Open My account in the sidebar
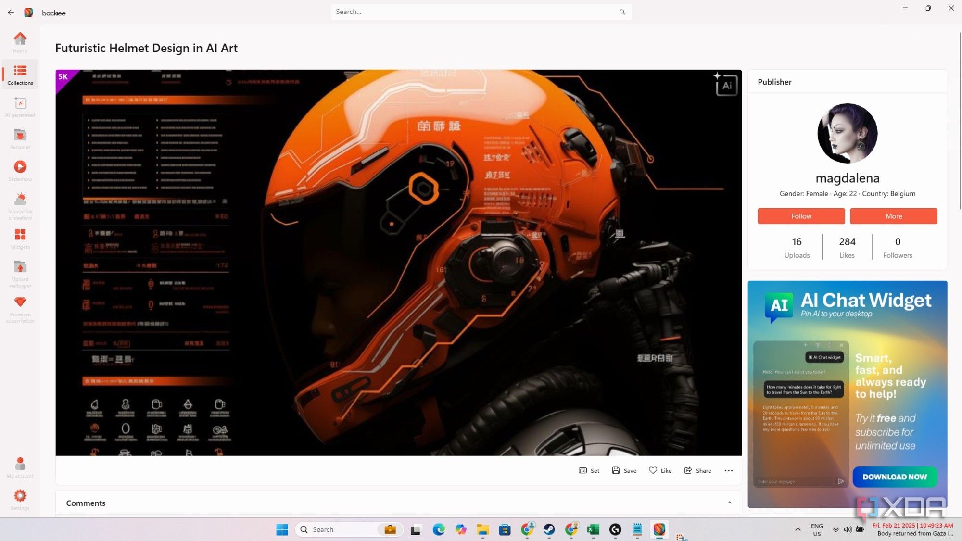 pyautogui.click(x=20, y=467)
